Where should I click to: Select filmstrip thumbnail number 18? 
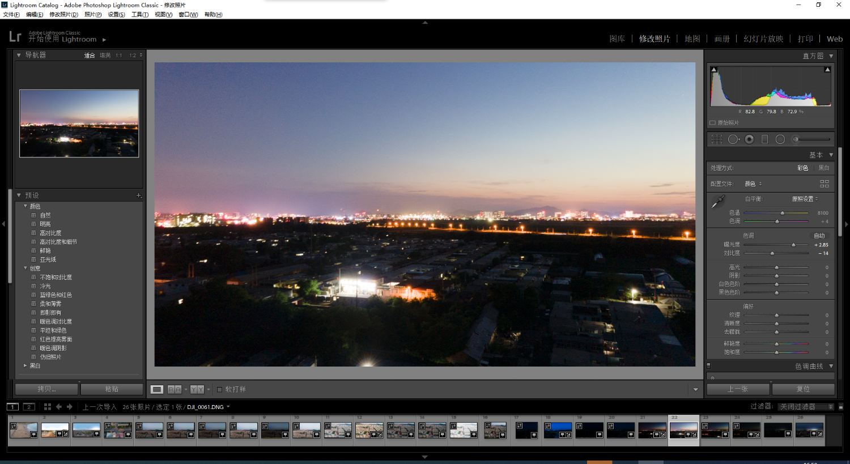click(x=558, y=431)
